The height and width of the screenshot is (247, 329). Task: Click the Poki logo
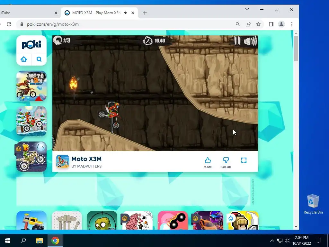(x=31, y=44)
